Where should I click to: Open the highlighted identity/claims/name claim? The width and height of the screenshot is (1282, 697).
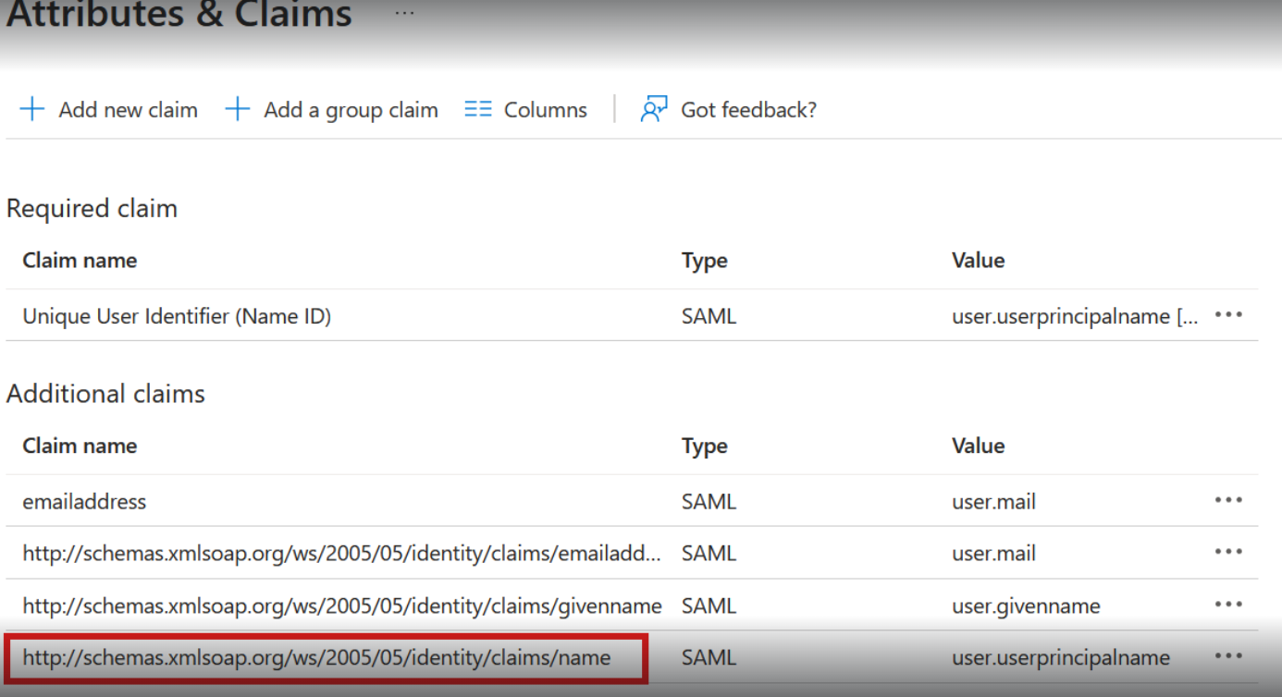click(x=316, y=658)
